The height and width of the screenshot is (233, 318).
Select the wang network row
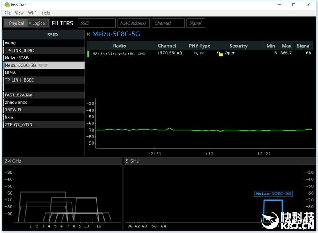(44, 43)
